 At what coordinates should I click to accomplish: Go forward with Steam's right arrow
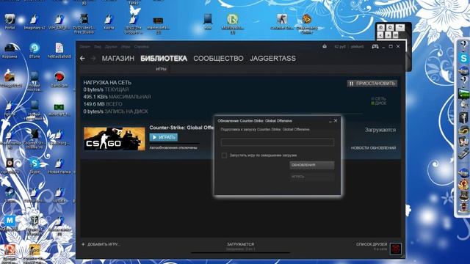[93, 59]
